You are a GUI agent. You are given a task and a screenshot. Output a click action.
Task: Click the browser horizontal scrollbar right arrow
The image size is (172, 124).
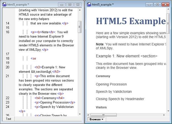tap(164, 115)
